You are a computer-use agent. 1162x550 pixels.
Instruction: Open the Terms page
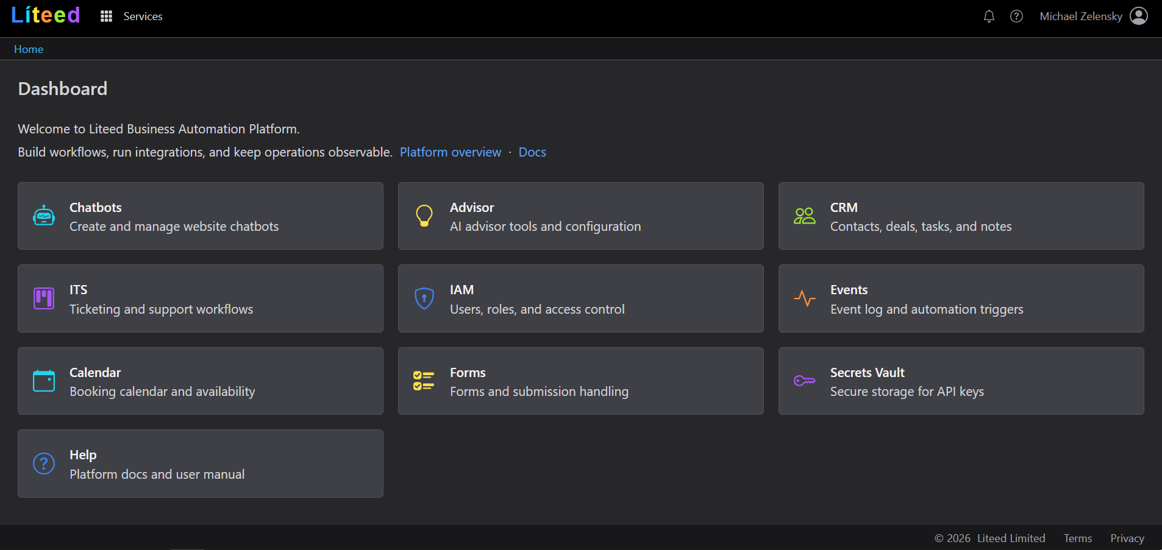pos(1077,538)
